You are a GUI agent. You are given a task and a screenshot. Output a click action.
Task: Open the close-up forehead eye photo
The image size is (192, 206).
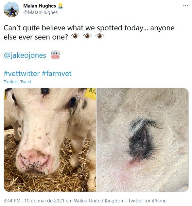[x=143, y=140]
